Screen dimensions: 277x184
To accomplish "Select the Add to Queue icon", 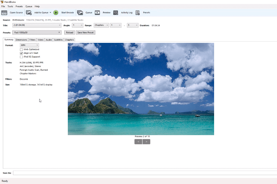I will [x=29, y=12].
